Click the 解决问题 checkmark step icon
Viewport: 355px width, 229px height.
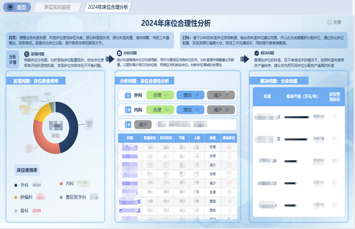point(256,53)
